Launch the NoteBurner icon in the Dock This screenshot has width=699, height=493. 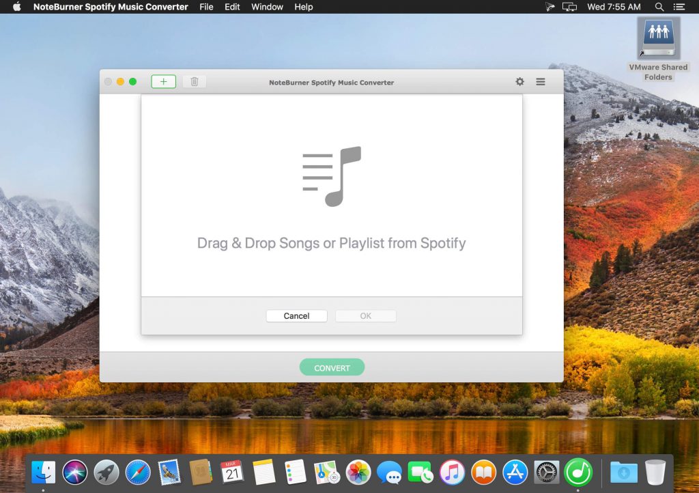[577, 472]
